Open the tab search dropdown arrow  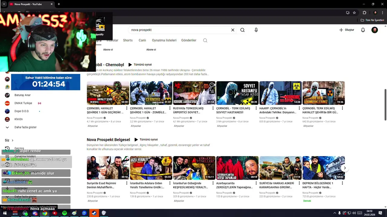(x=4, y=4)
